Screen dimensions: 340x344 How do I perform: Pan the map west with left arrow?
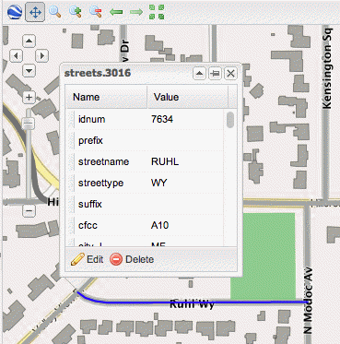[x=16, y=56]
